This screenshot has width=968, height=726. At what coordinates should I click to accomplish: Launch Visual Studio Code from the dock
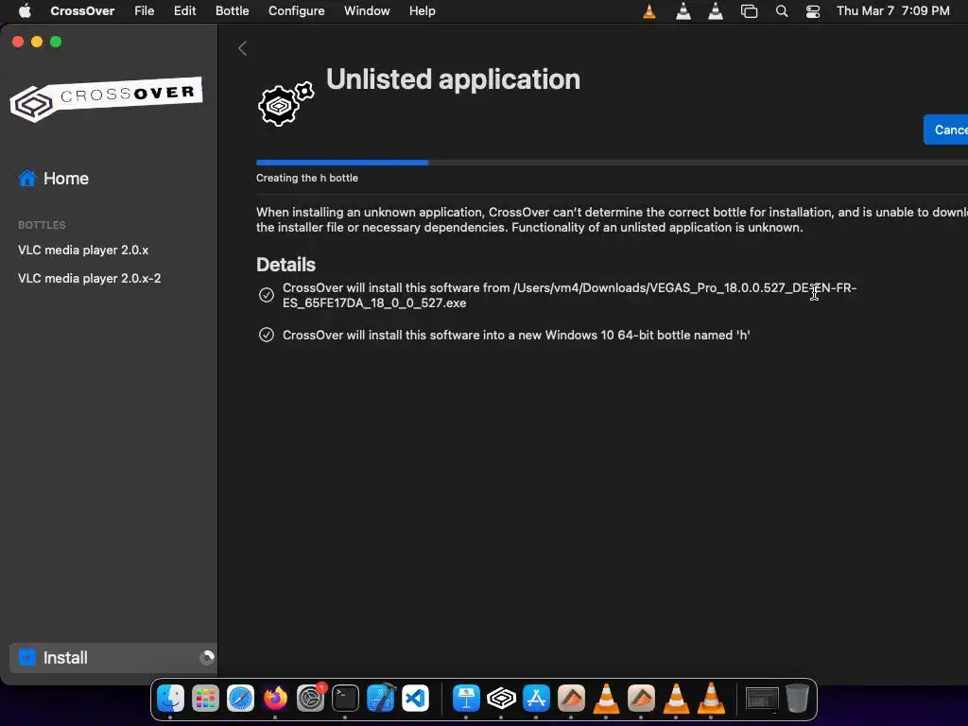[416, 699]
